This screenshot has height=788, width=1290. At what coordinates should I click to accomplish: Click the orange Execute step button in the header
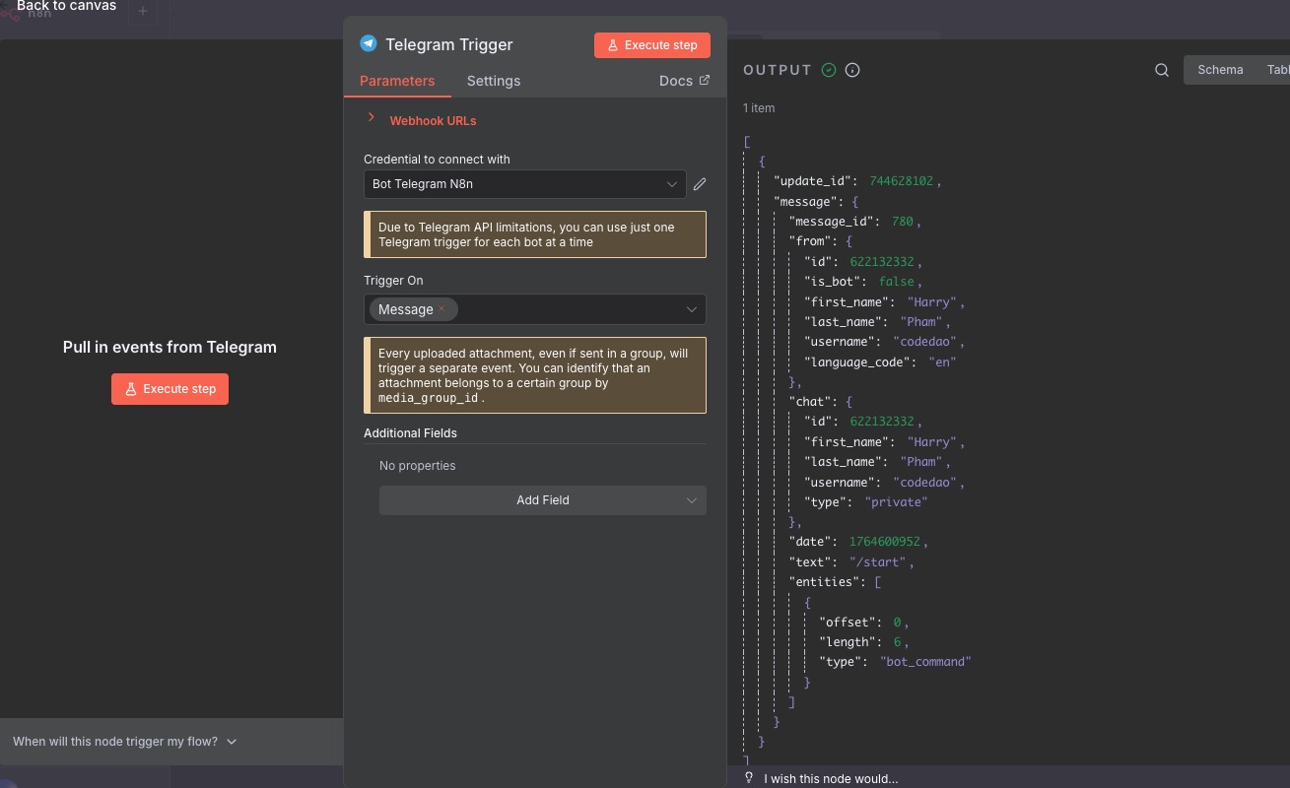pyautogui.click(x=652, y=45)
